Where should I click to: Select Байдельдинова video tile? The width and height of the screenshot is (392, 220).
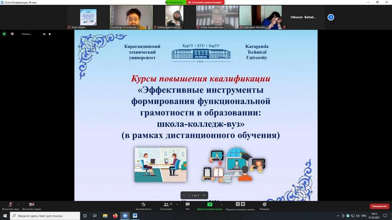point(174,17)
